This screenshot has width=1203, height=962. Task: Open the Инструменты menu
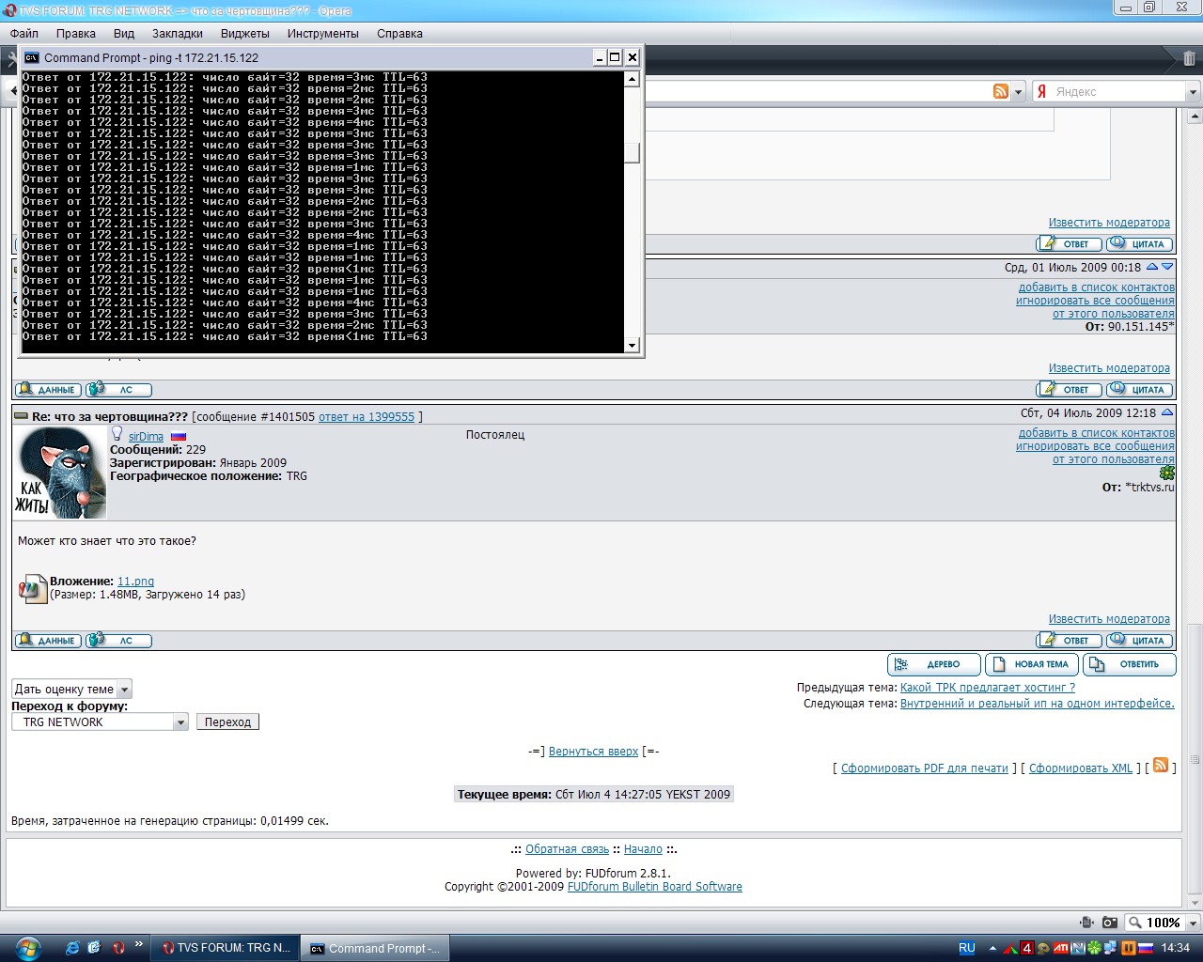point(323,33)
